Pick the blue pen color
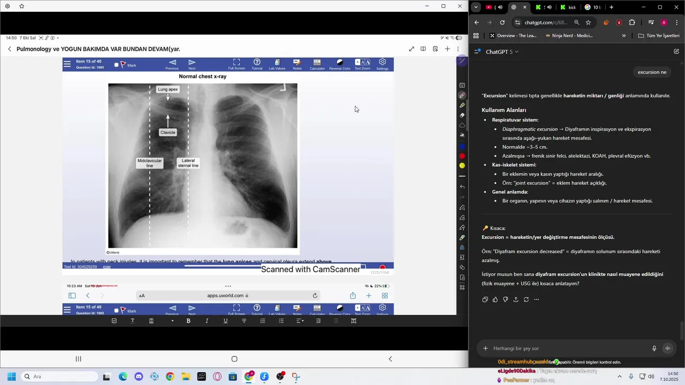 pyautogui.click(x=462, y=147)
